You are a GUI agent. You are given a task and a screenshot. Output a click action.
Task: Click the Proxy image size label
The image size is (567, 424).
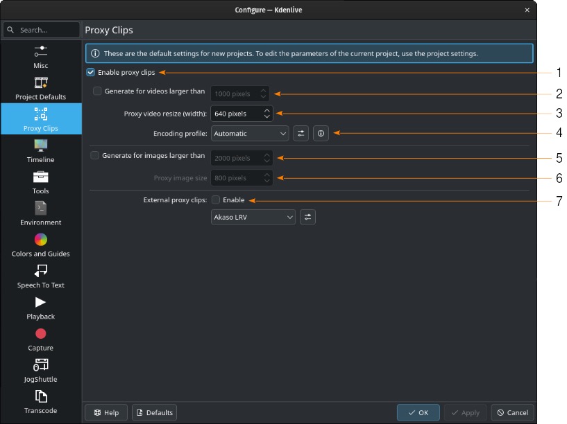[x=180, y=178]
